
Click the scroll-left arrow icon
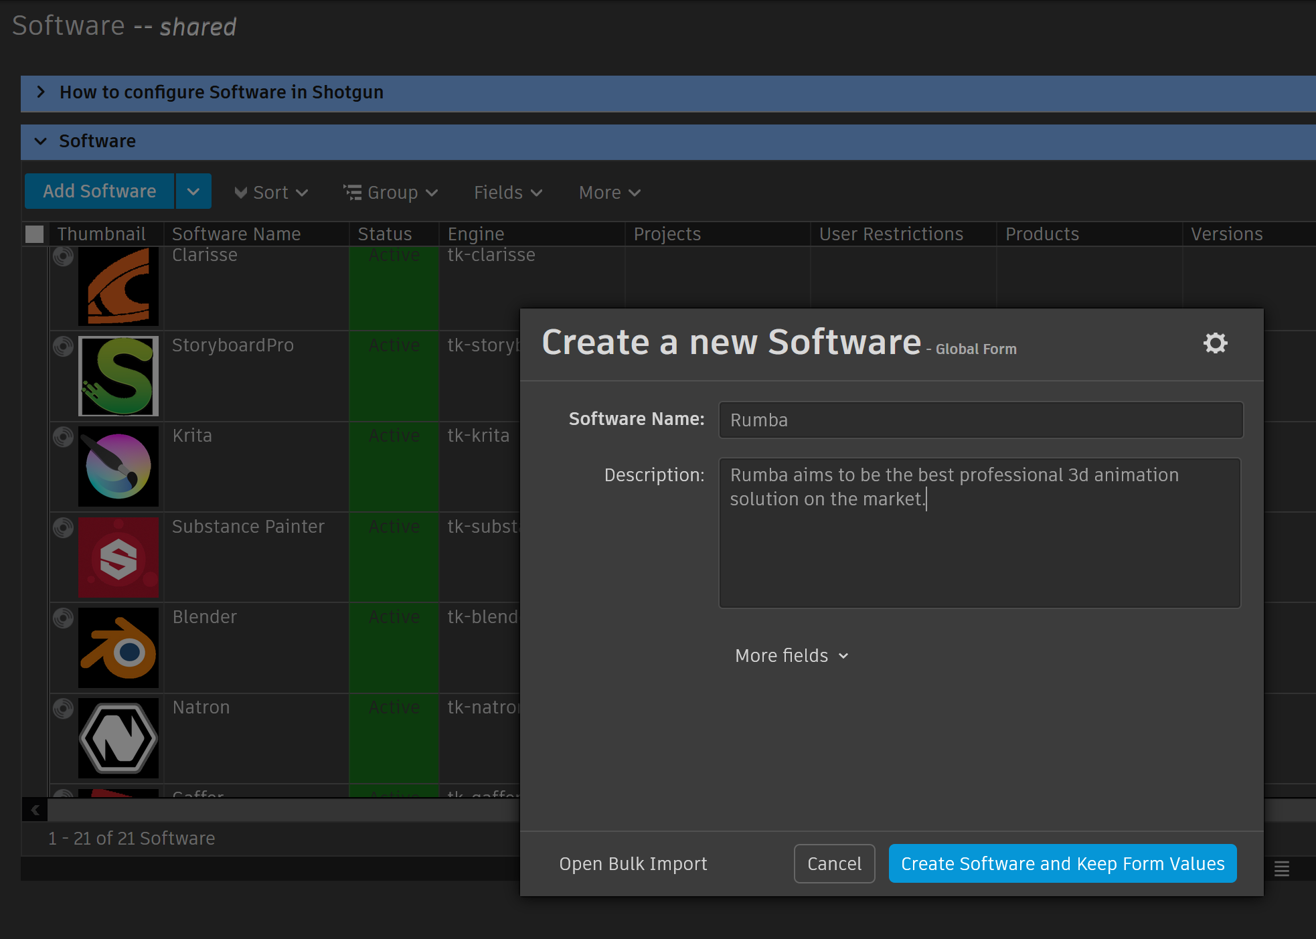35,810
